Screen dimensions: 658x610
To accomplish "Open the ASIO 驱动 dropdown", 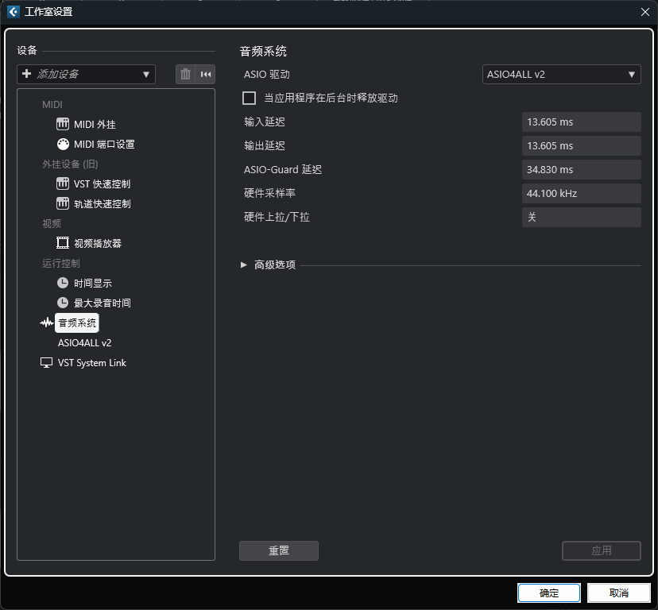I will point(561,74).
